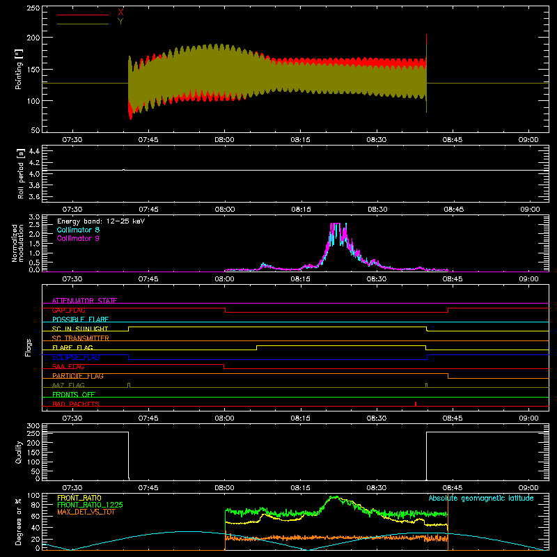The width and height of the screenshot is (557, 557).
Task: Select the 'Normalized modulation' axis title
Action: pos(18,243)
